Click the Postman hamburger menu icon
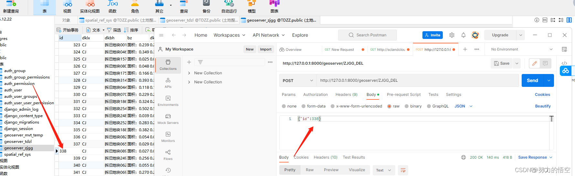The width and height of the screenshot is (575, 176). (x=161, y=35)
